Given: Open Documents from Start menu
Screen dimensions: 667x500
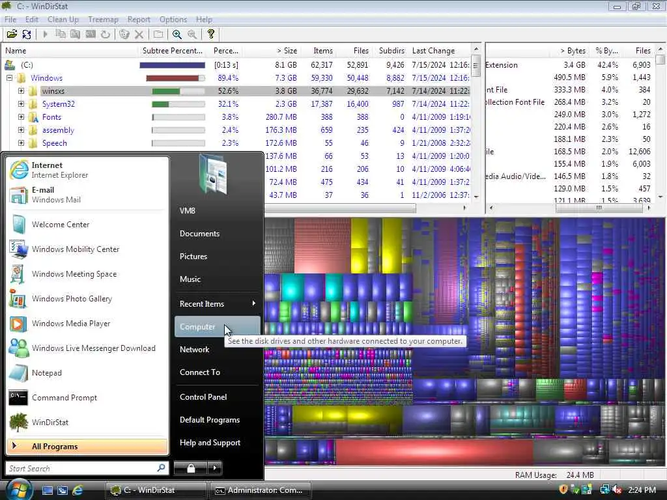Looking at the screenshot, I should coord(217,234).
